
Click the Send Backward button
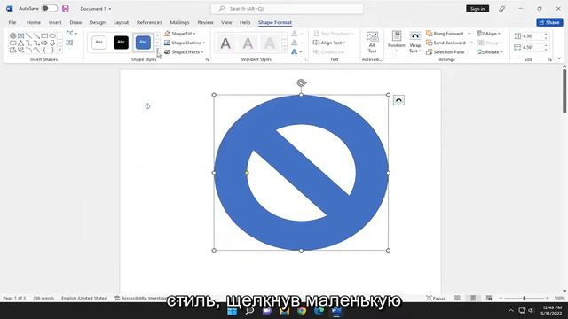[x=446, y=43]
